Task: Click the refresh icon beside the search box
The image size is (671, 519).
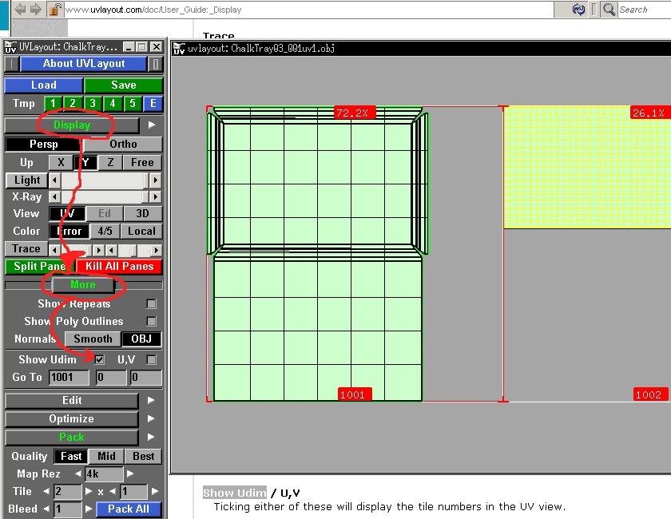Action: [578, 10]
